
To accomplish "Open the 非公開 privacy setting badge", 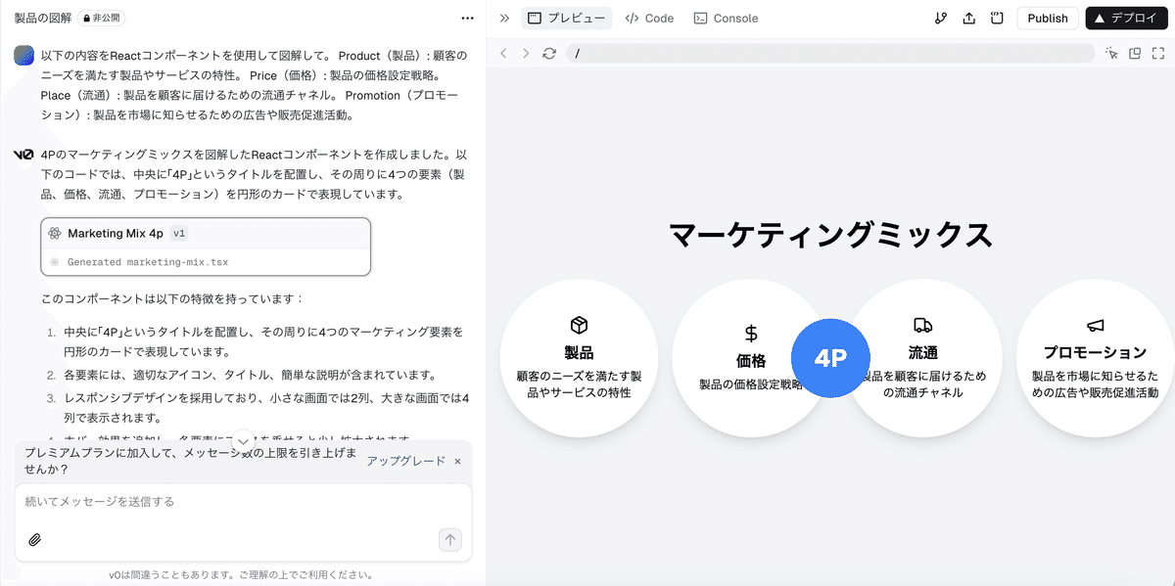I will point(103,18).
